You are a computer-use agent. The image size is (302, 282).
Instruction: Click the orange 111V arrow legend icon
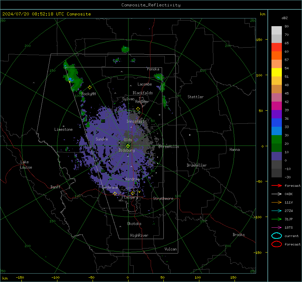tap(276, 202)
